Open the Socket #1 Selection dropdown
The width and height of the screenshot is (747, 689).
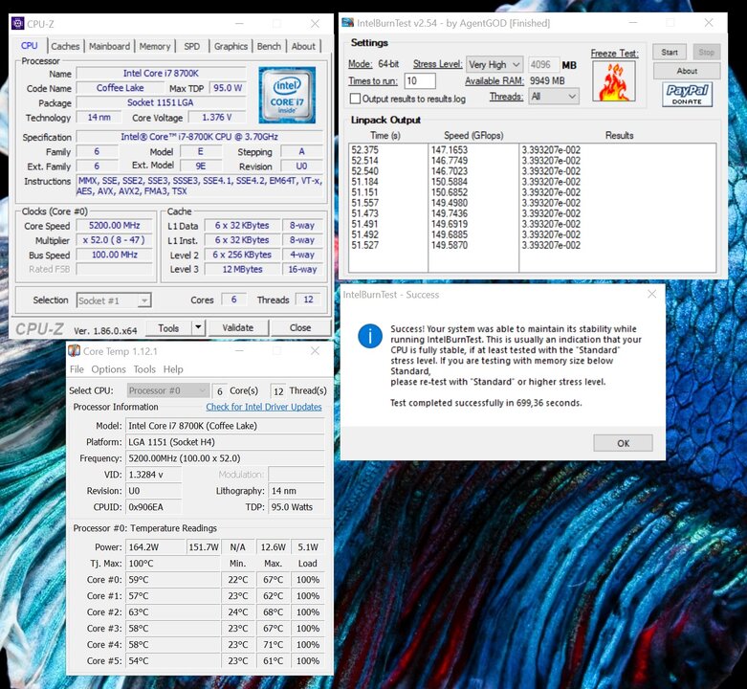point(114,300)
